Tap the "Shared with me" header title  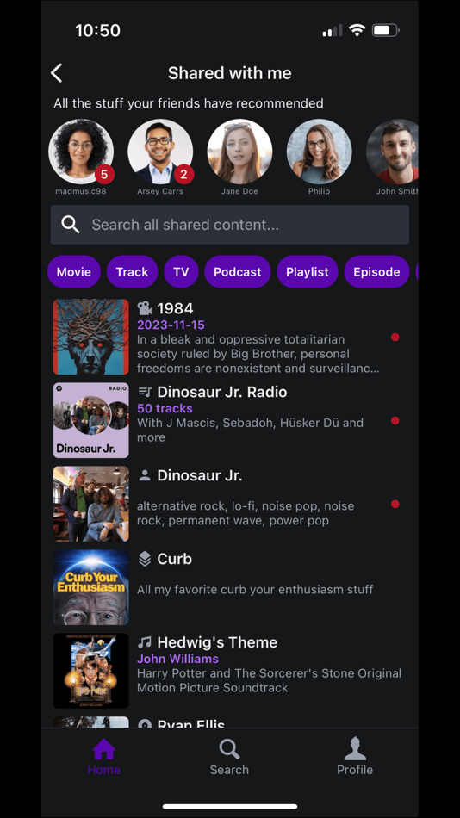pos(230,73)
